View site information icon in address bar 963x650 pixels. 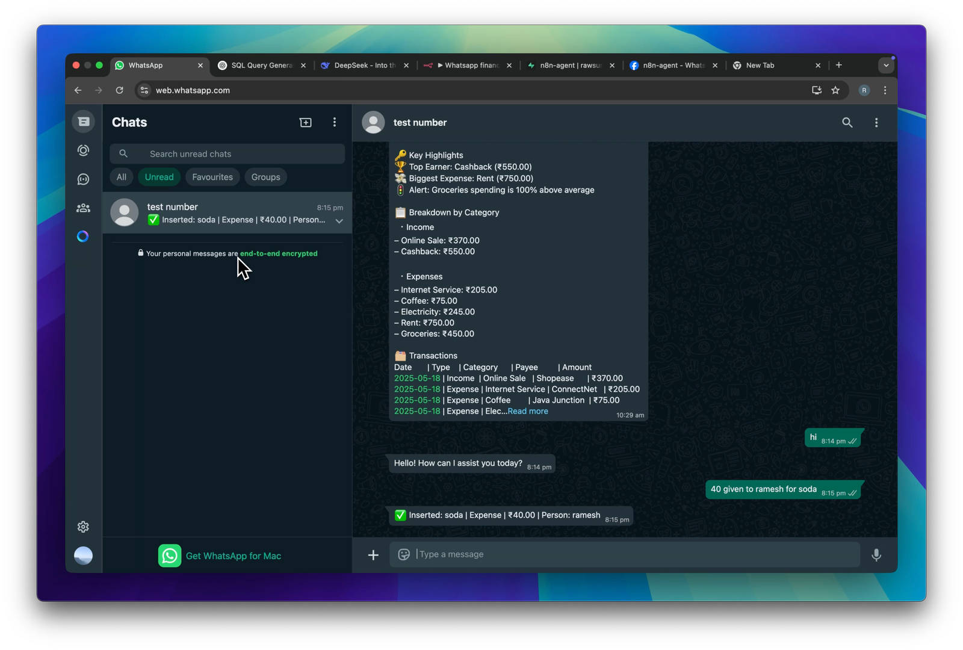point(144,90)
